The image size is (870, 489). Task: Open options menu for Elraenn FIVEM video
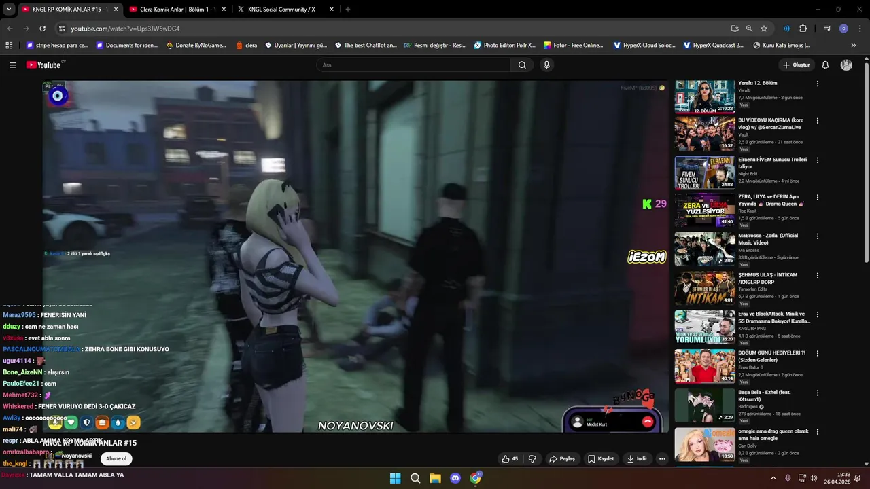(x=818, y=160)
